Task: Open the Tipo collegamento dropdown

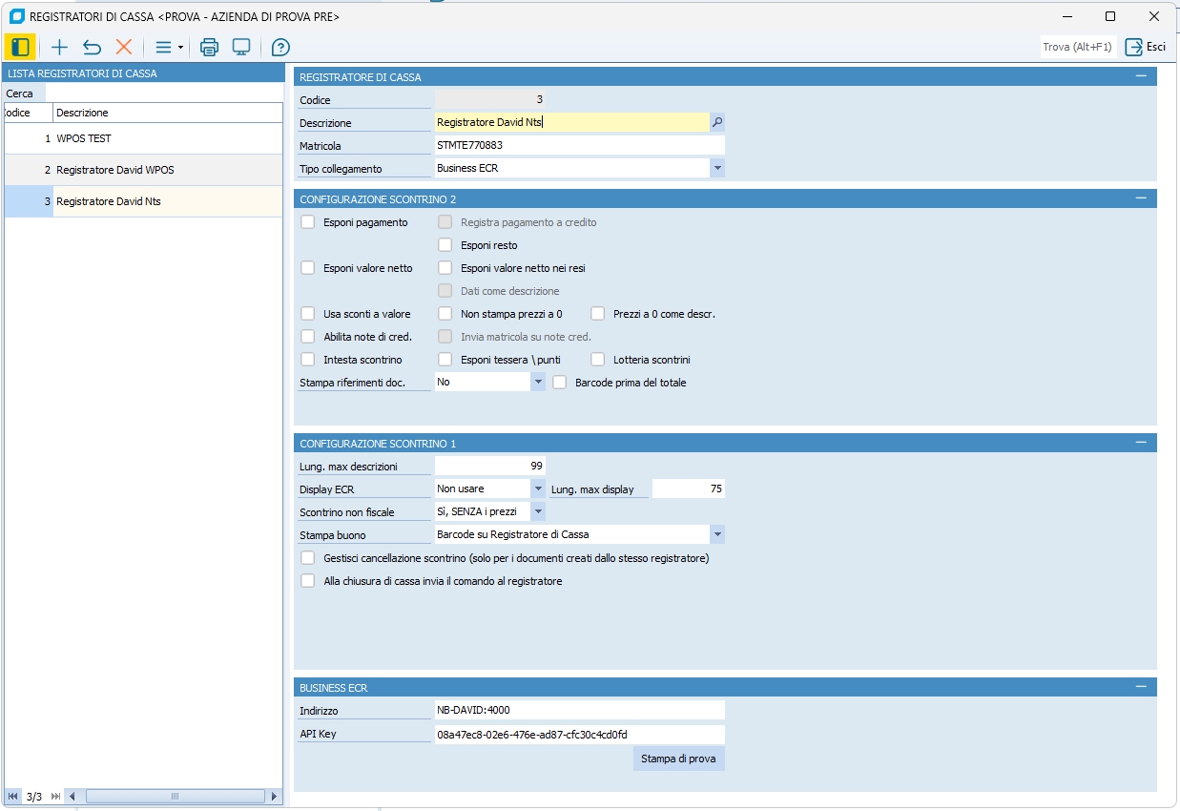Action: pyautogui.click(x=716, y=168)
